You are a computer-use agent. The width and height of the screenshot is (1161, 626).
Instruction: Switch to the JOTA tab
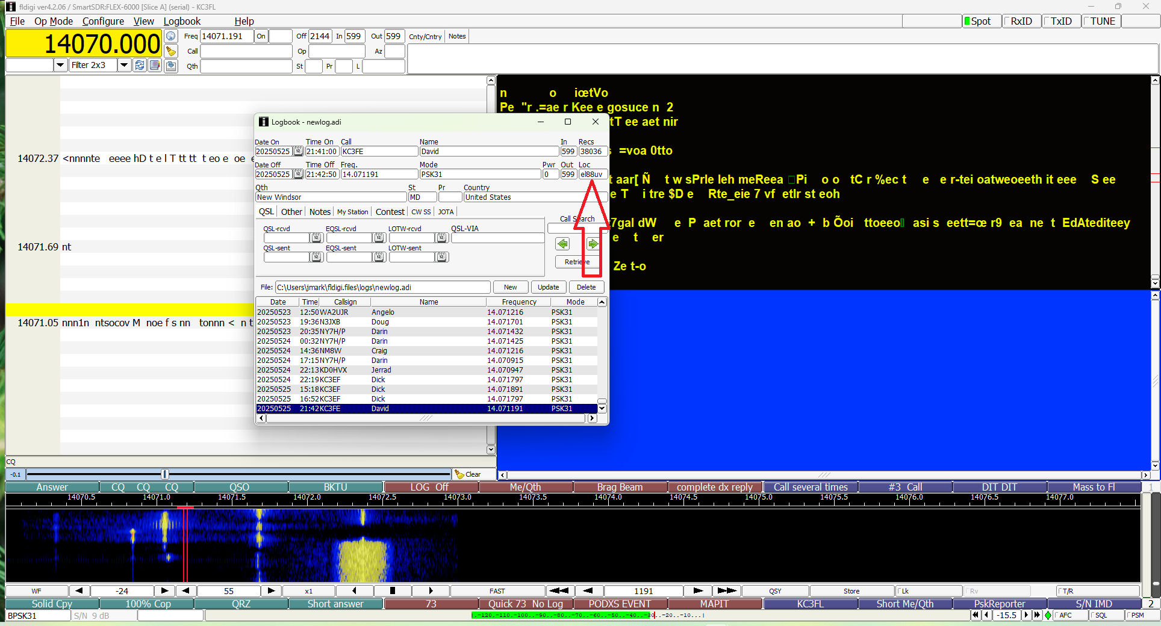click(x=446, y=212)
